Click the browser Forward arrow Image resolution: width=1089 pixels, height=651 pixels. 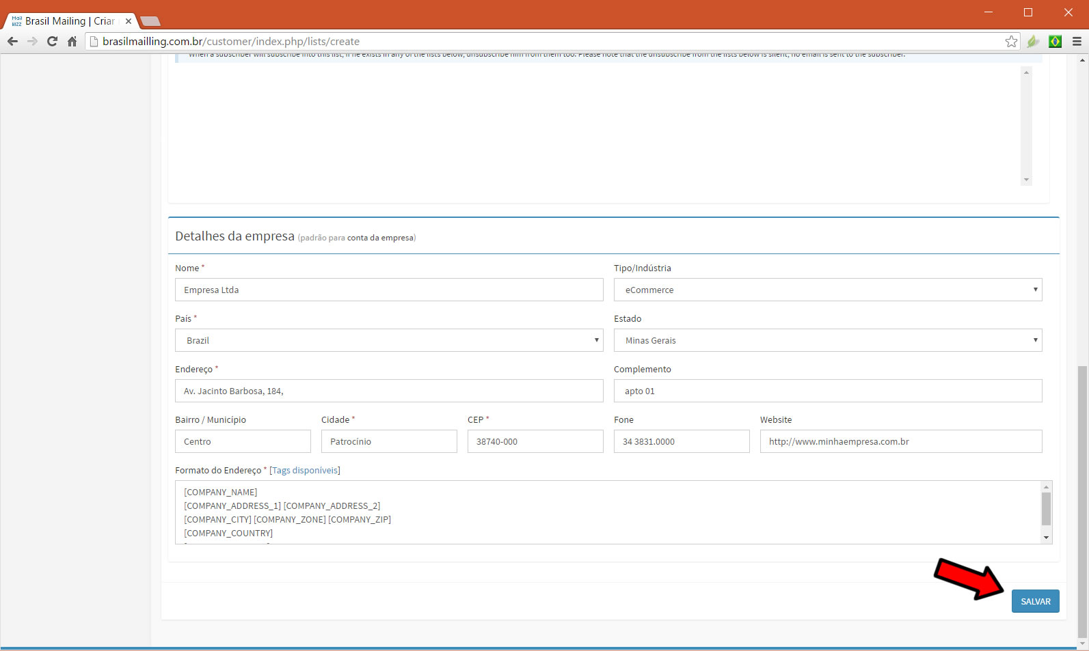click(32, 42)
